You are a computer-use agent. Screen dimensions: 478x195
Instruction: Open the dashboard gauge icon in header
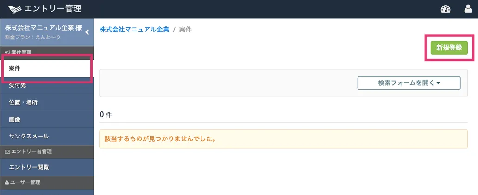pos(446,9)
